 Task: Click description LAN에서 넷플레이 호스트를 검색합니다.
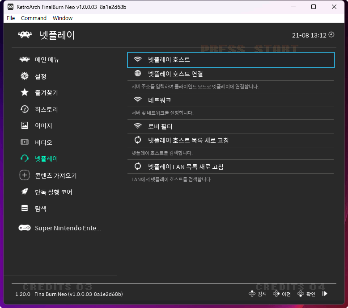pos(172,179)
